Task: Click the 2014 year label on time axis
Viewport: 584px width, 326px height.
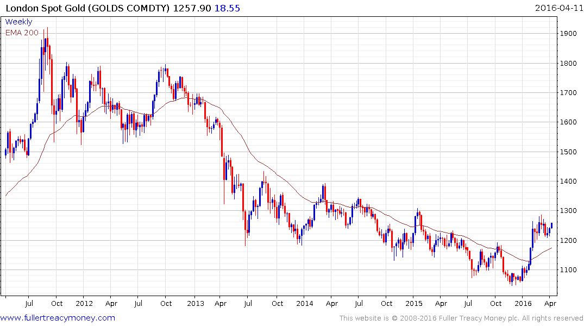Action: tap(305, 303)
